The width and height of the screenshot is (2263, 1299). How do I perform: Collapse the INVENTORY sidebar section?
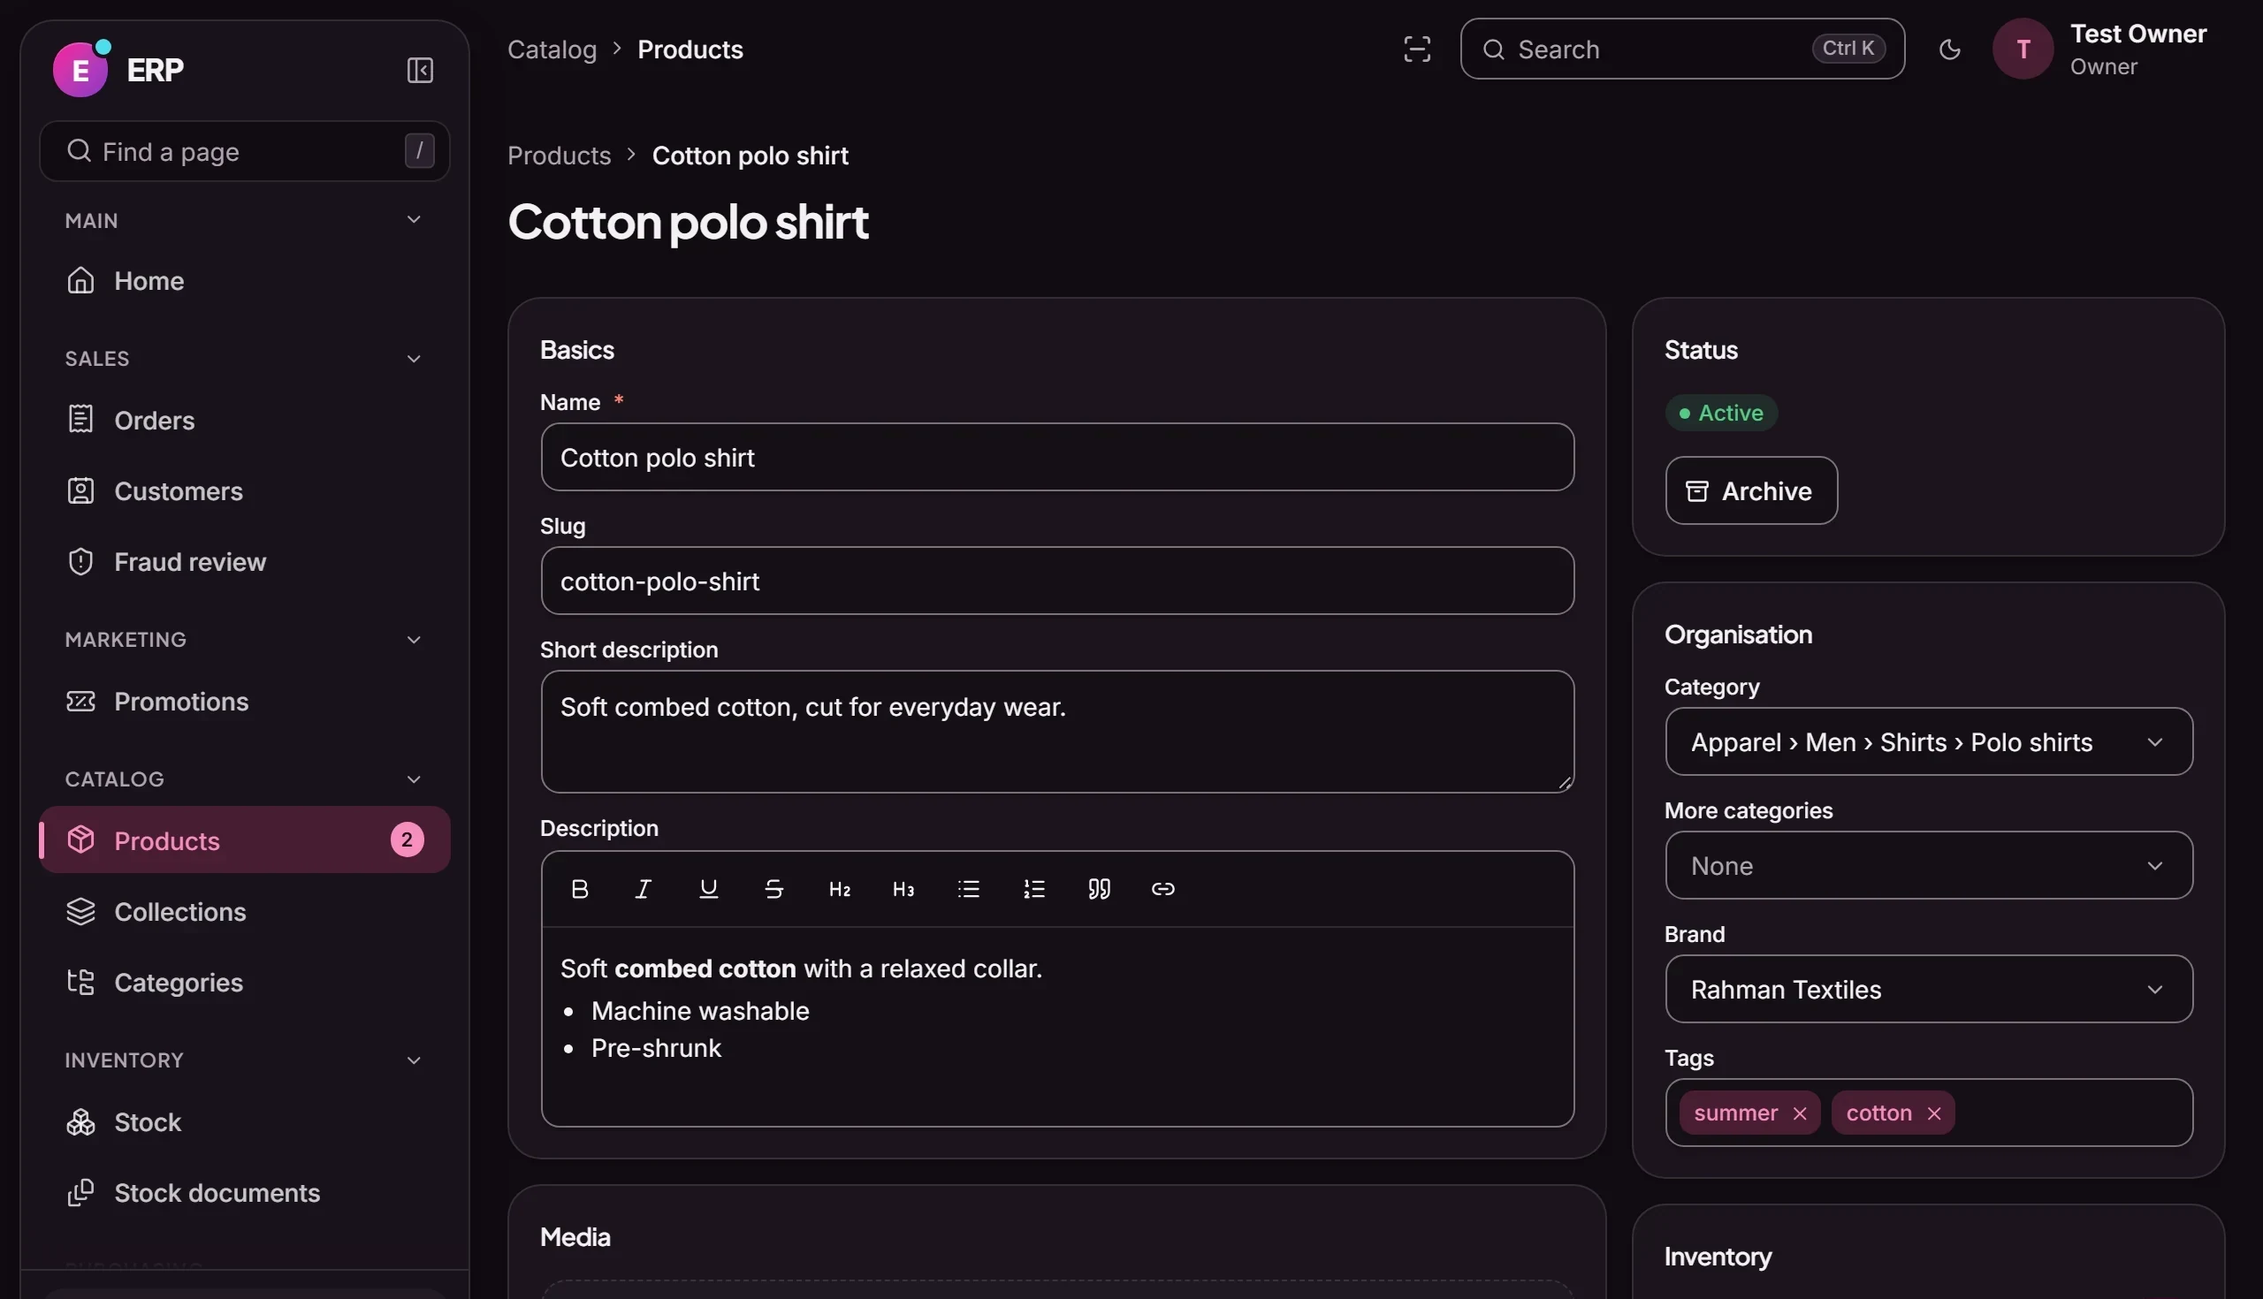point(414,1060)
